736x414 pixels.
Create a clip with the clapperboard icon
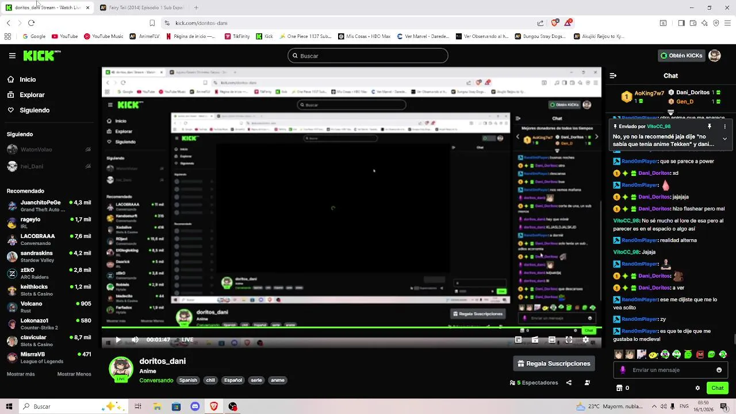tap(535, 340)
